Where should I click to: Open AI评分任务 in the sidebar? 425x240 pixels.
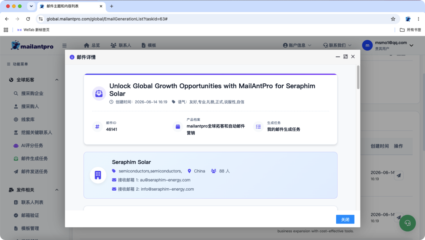(28, 146)
